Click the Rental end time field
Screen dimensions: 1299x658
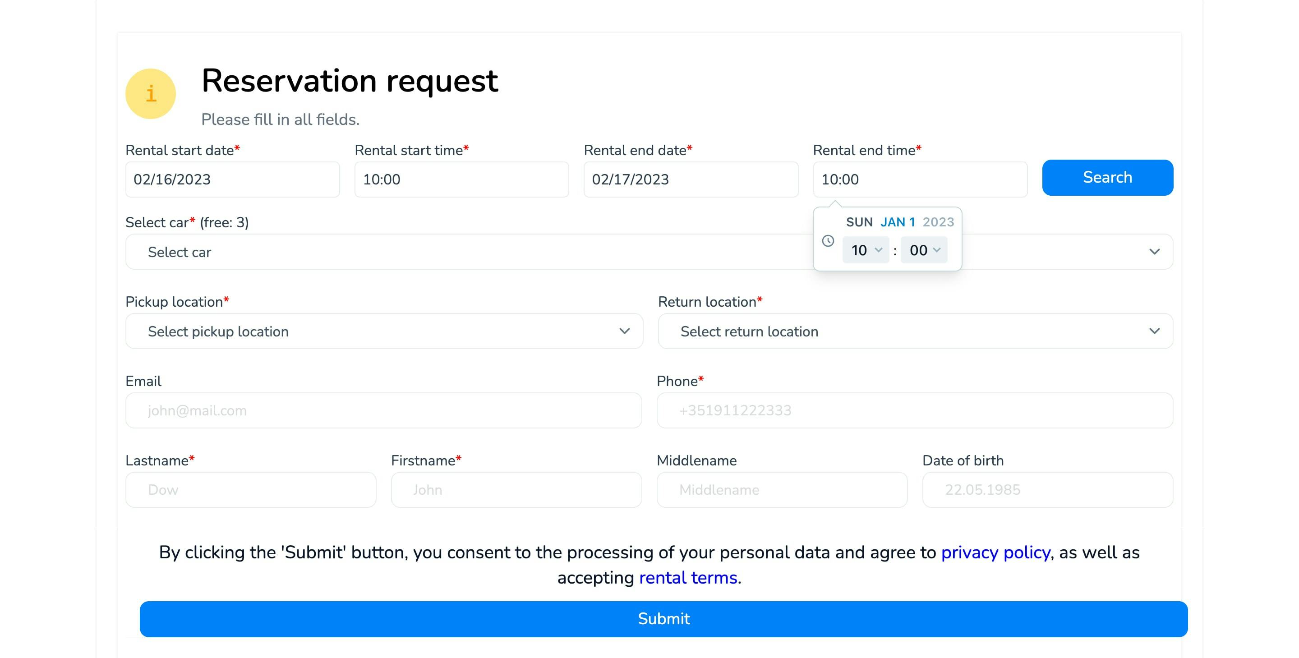tap(920, 179)
